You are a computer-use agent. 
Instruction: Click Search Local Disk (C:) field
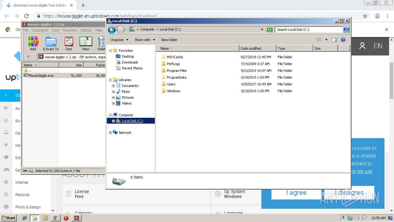click(x=309, y=30)
